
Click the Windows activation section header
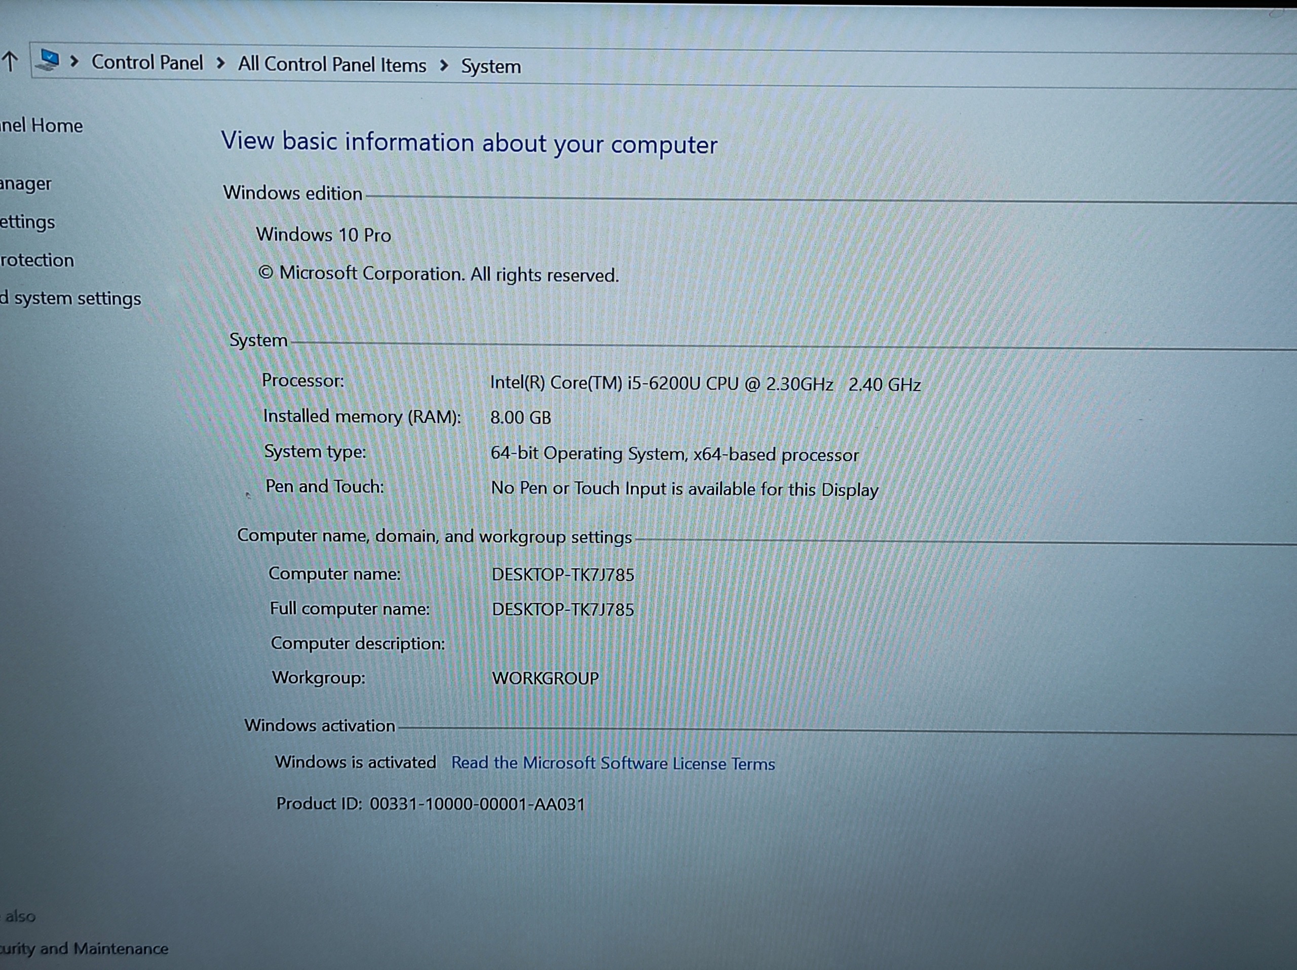click(x=320, y=725)
